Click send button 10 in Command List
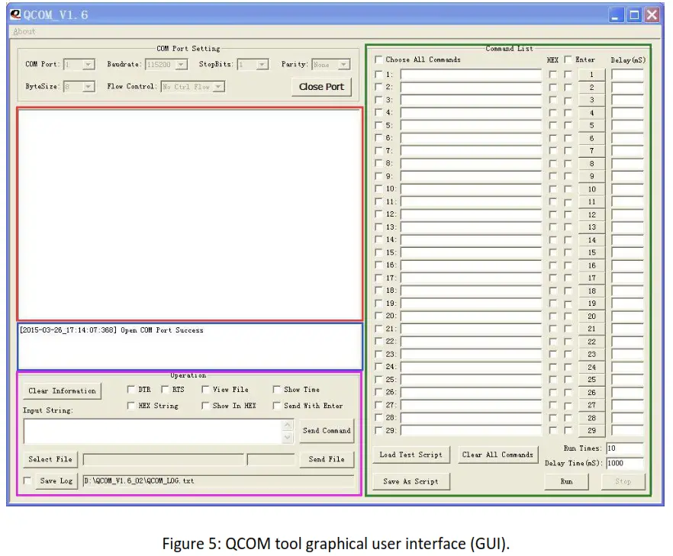The height and width of the screenshot is (556, 673). coord(591,189)
